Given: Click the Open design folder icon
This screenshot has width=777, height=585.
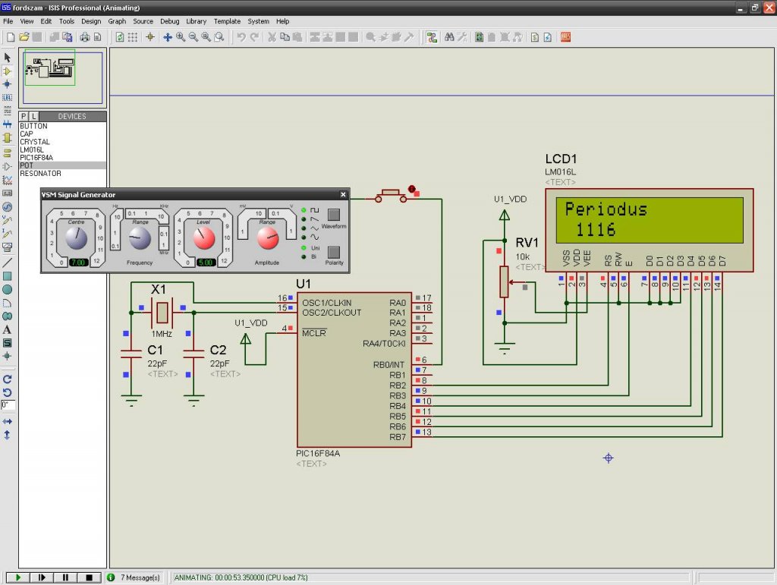Looking at the screenshot, I should [x=24, y=37].
